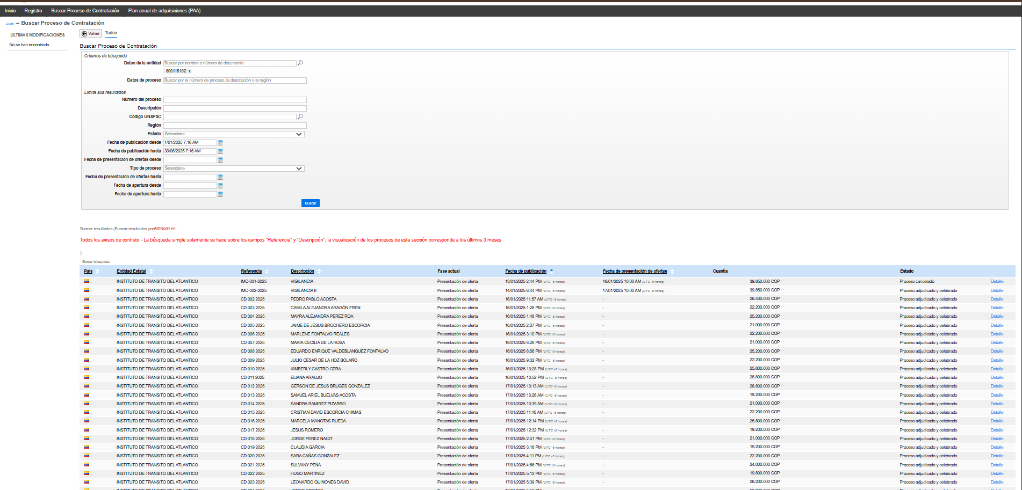The image size is (1022, 490).
Task: Focus the Código UNSPSC input field
Action: point(229,117)
